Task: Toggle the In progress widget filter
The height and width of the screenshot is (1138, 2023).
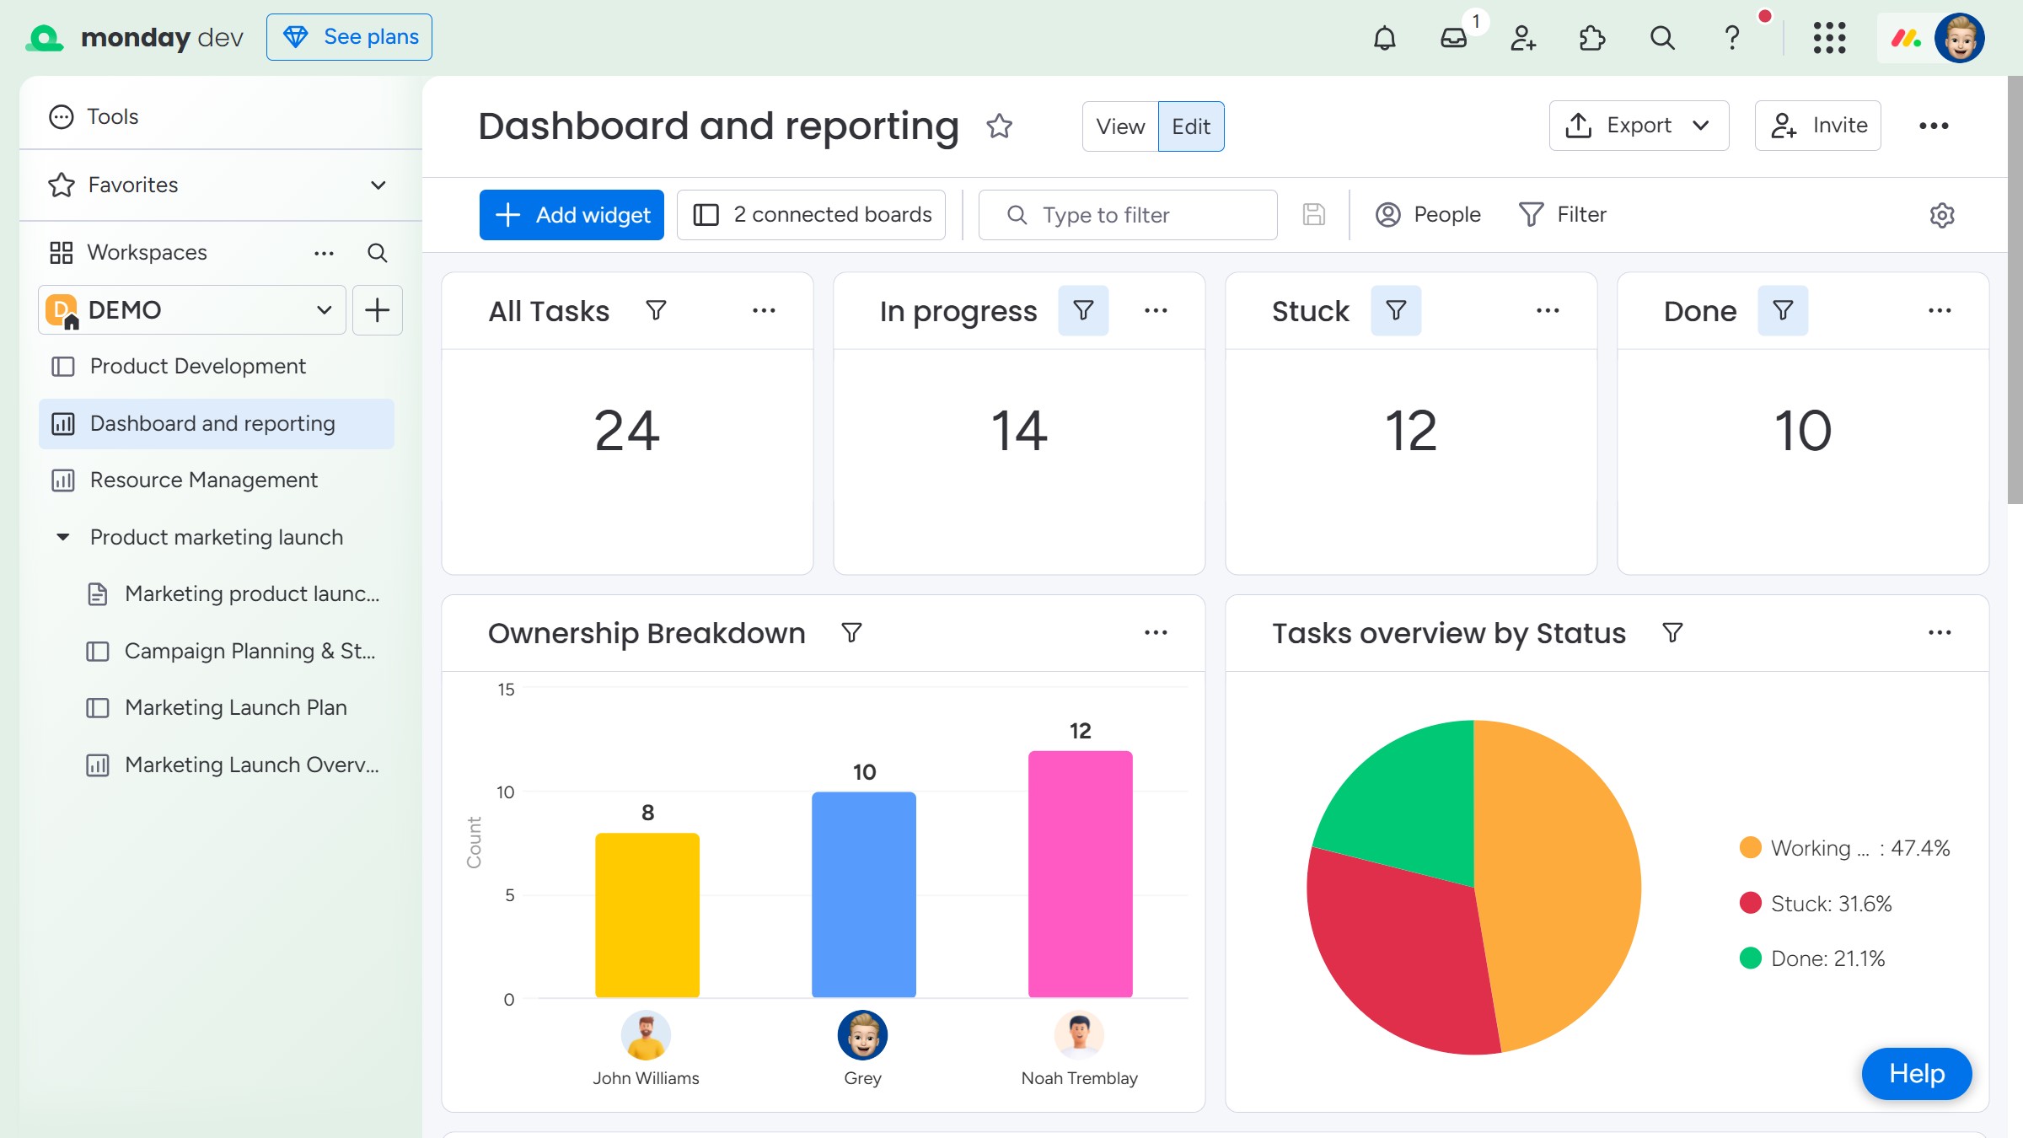Action: coord(1083,310)
